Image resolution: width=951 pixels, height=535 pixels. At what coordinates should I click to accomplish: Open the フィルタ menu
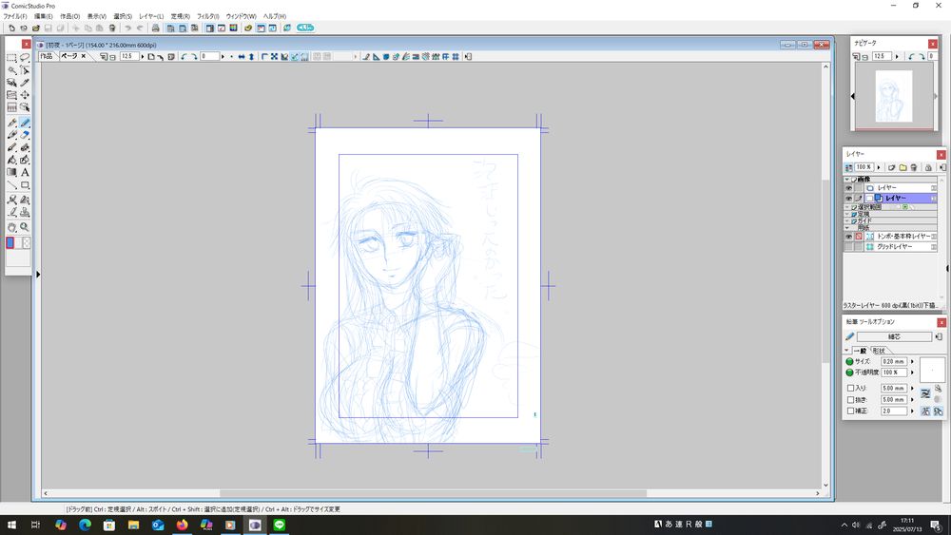pos(208,16)
